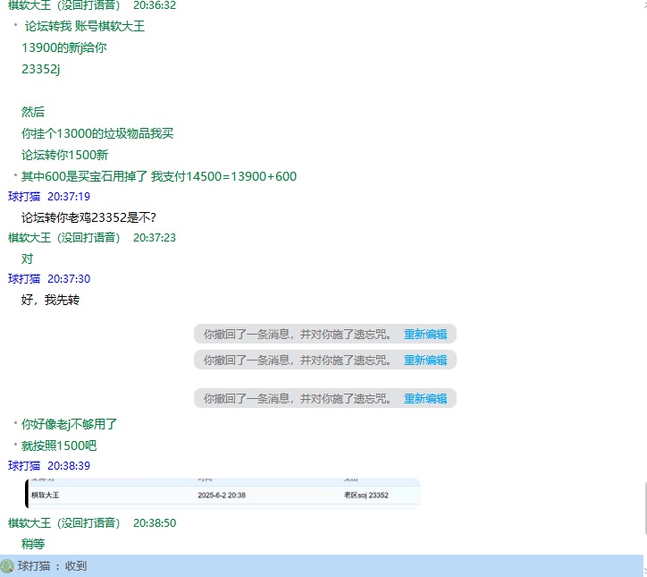Click sender name 球打猫 at 20:37:19
647x577 pixels.
pyautogui.click(x=23, y=196)
